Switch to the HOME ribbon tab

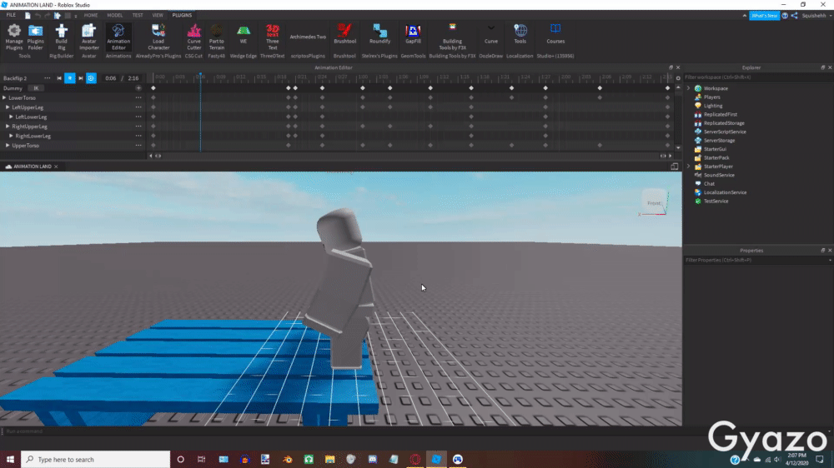(x=91, y=15)
